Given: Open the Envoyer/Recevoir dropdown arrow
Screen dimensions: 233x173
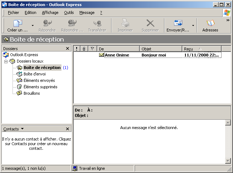Looking at the screenshot, I should pyautogui.click(x=193, y=26).
